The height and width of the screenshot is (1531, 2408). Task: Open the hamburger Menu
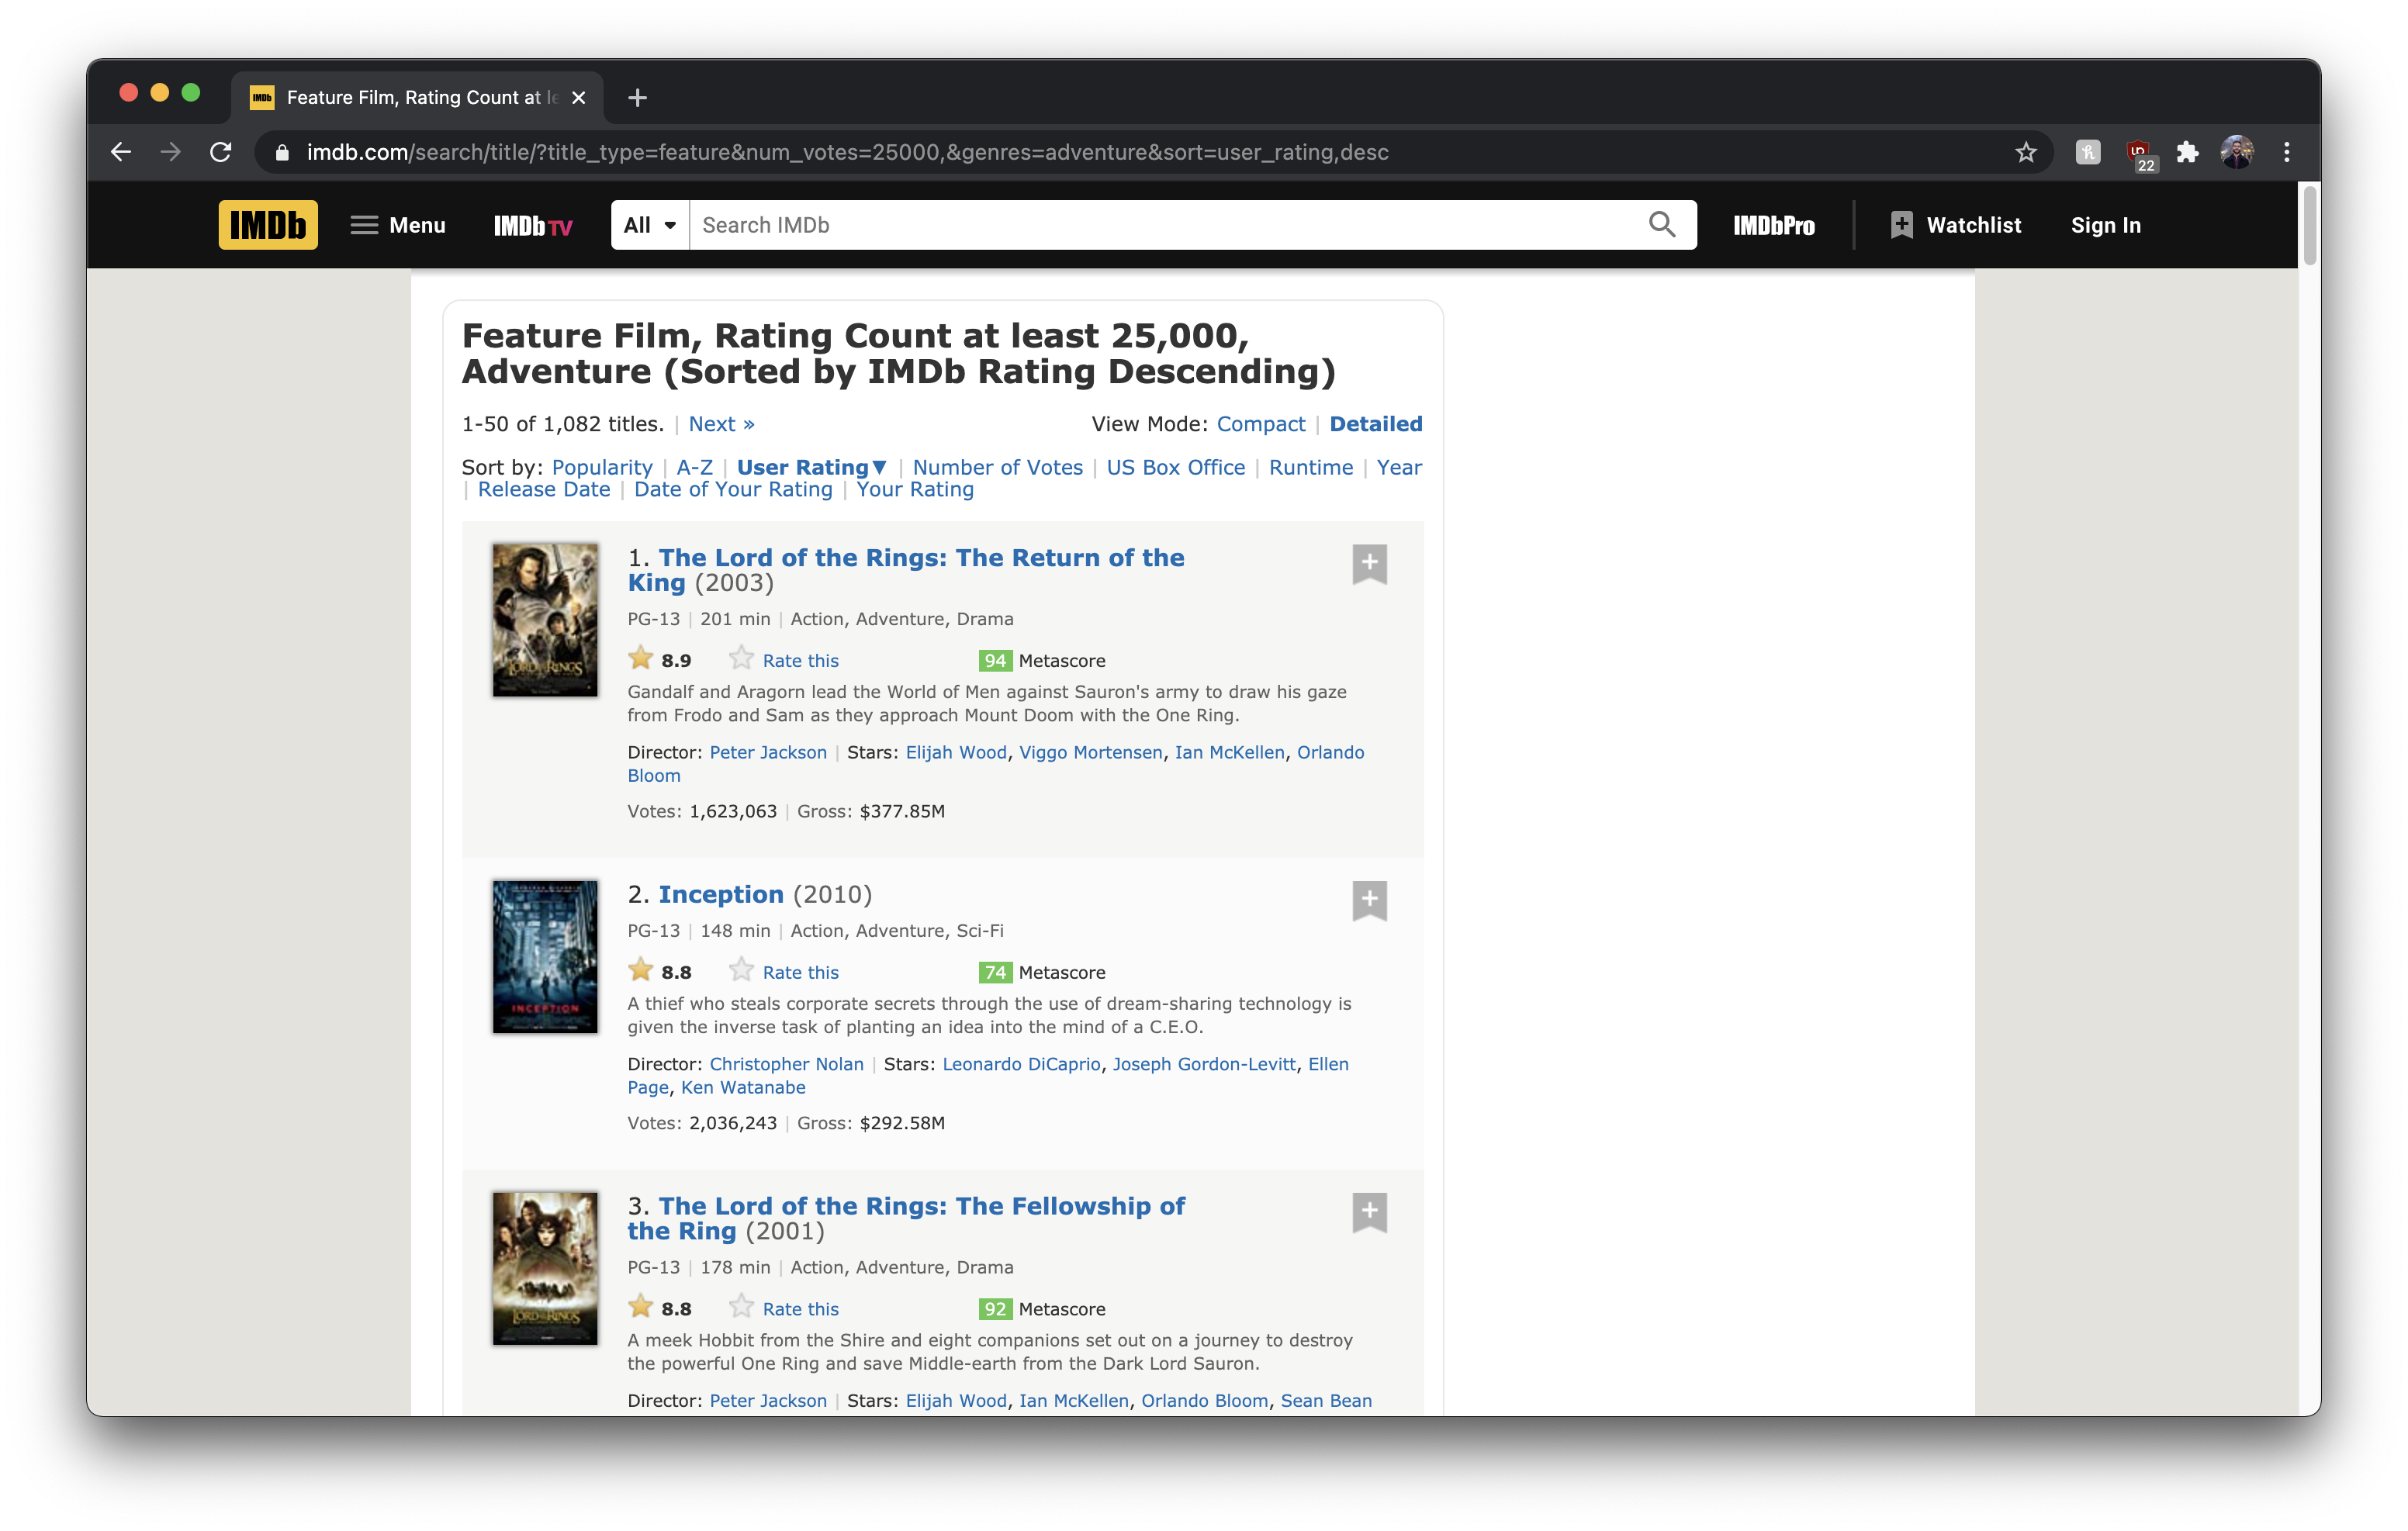pyautogui.click(x=398, y=225)
